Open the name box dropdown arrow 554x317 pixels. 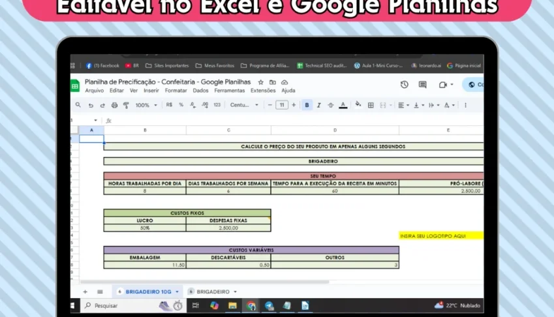click(x=95, y=121)
